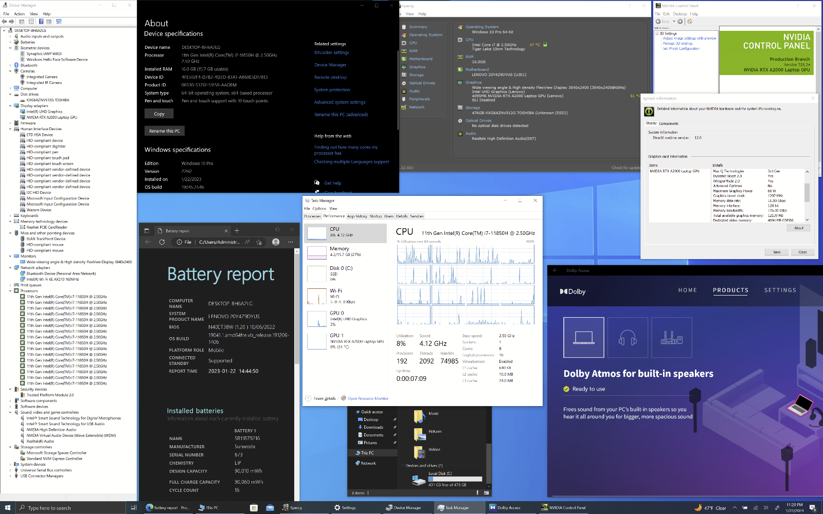Click refresh icon in Battery report browser

(x=162, y=242)
